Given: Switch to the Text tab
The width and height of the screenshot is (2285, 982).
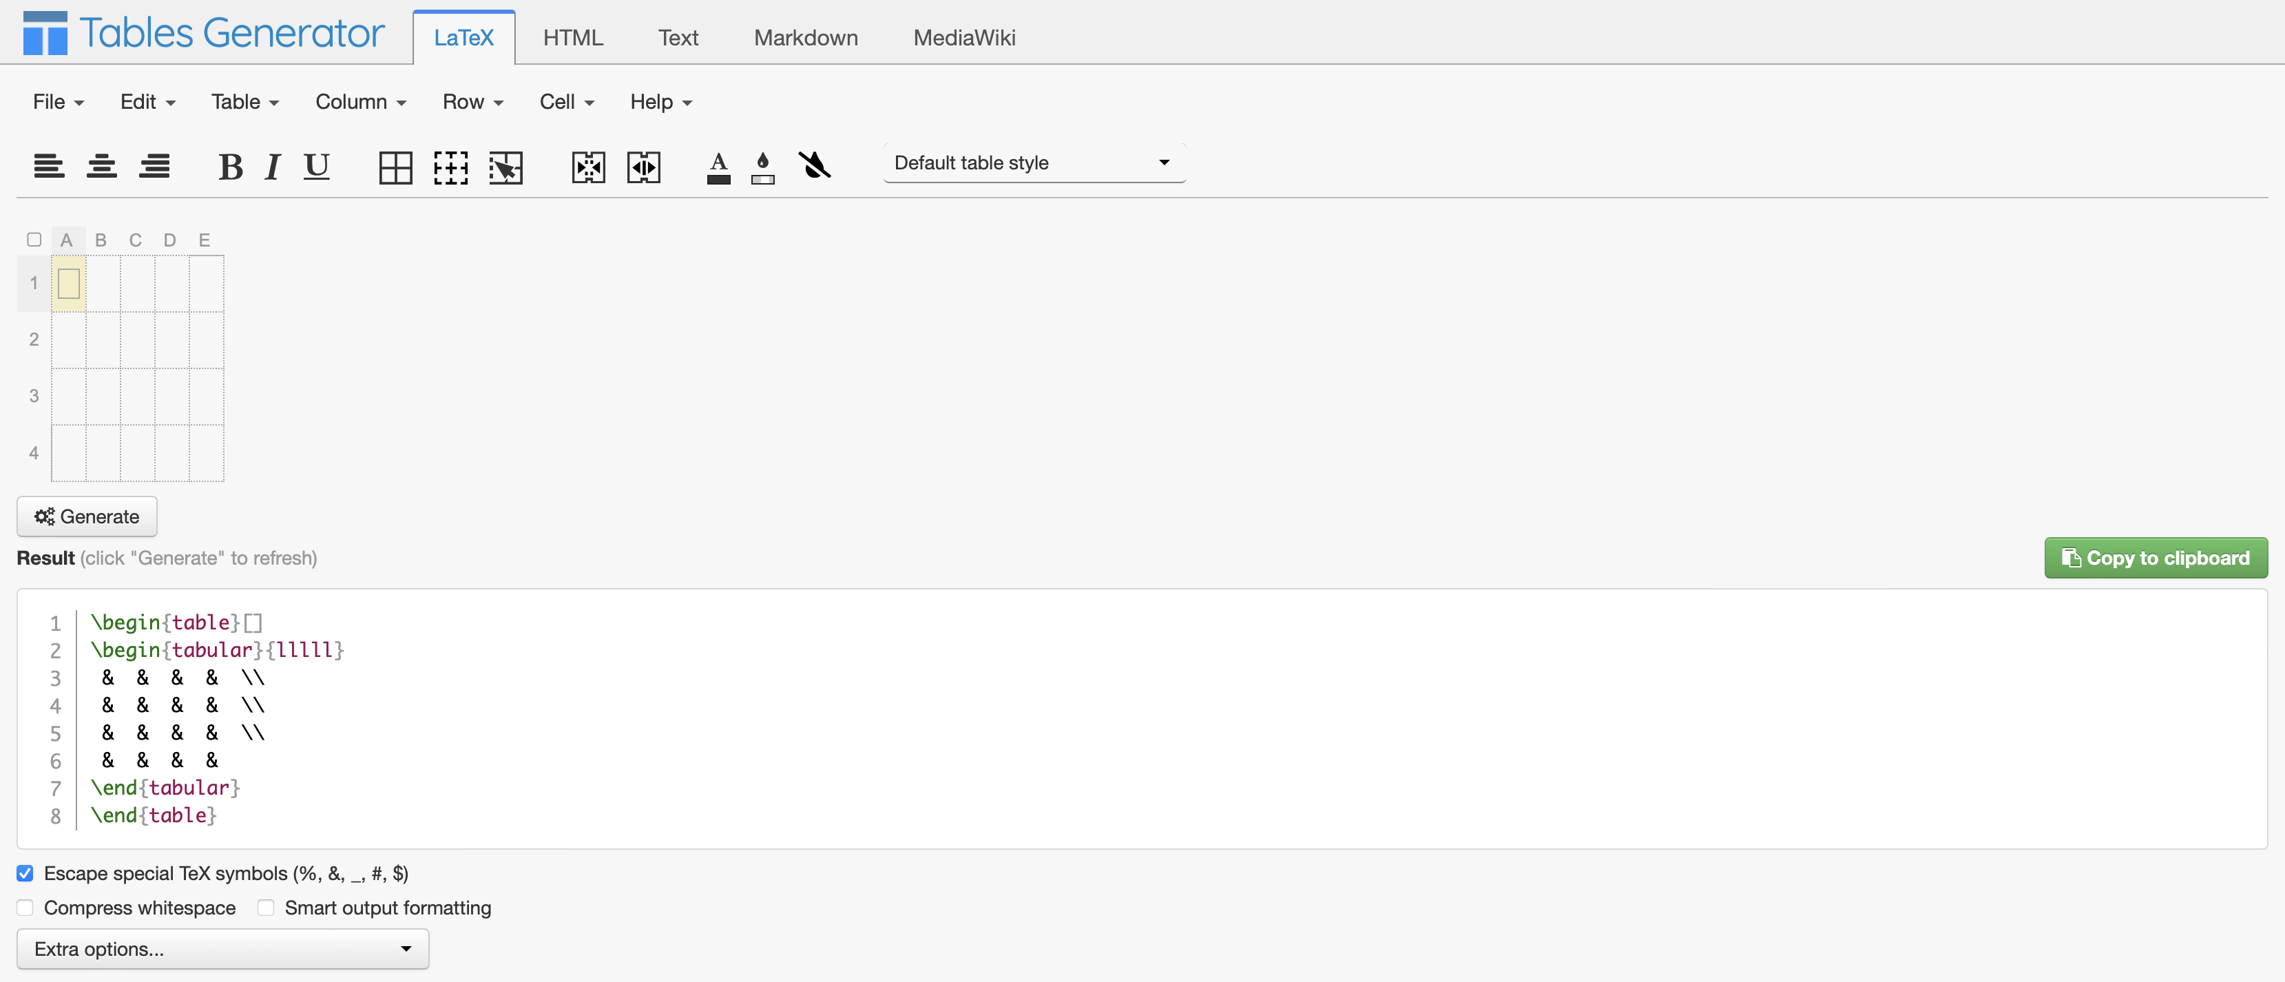Looking at the screenshot, I should click(x=678, y=37).
